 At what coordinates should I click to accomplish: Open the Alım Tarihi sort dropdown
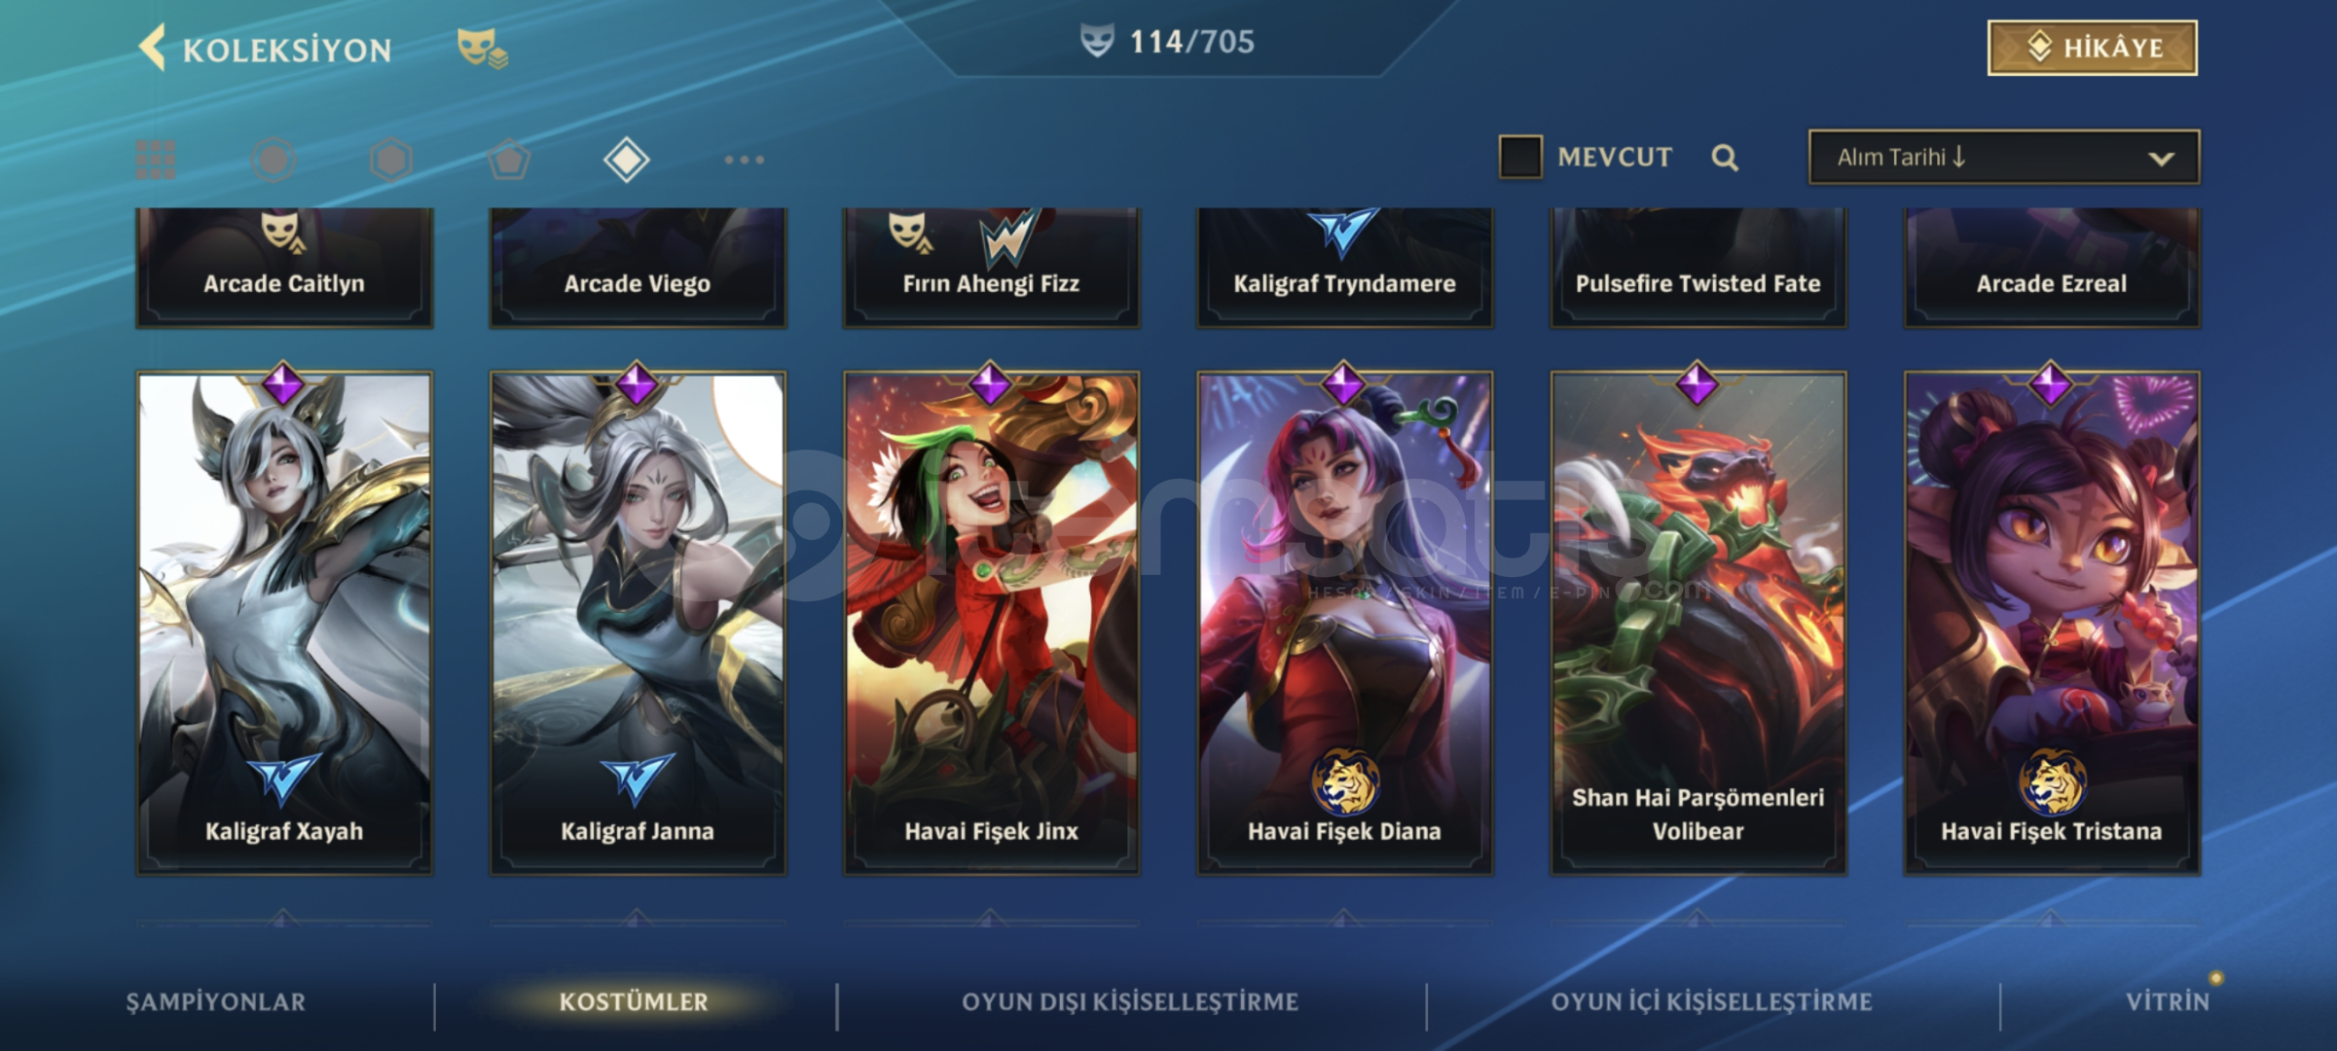(2003, 157)
